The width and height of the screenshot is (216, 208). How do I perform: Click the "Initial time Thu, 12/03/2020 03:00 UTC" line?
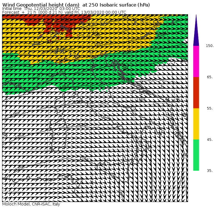tap(41, 9)
